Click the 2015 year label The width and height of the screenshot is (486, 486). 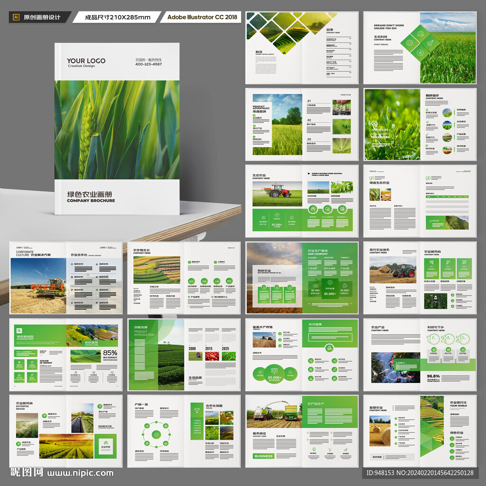pyautogui.click(x=209, y=348)
